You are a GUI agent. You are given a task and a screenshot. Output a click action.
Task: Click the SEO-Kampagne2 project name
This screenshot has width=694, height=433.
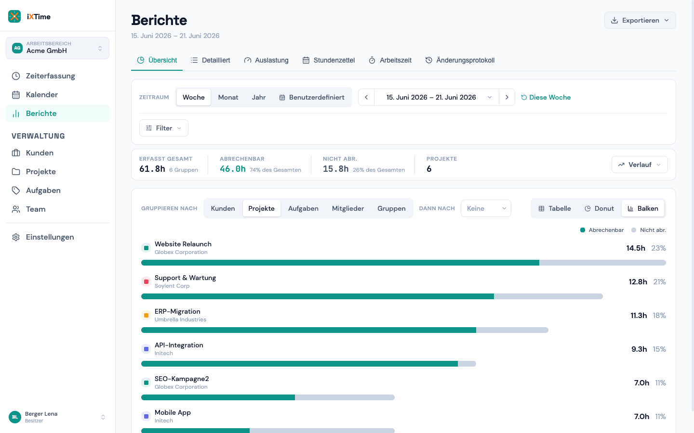coord(182,379)
